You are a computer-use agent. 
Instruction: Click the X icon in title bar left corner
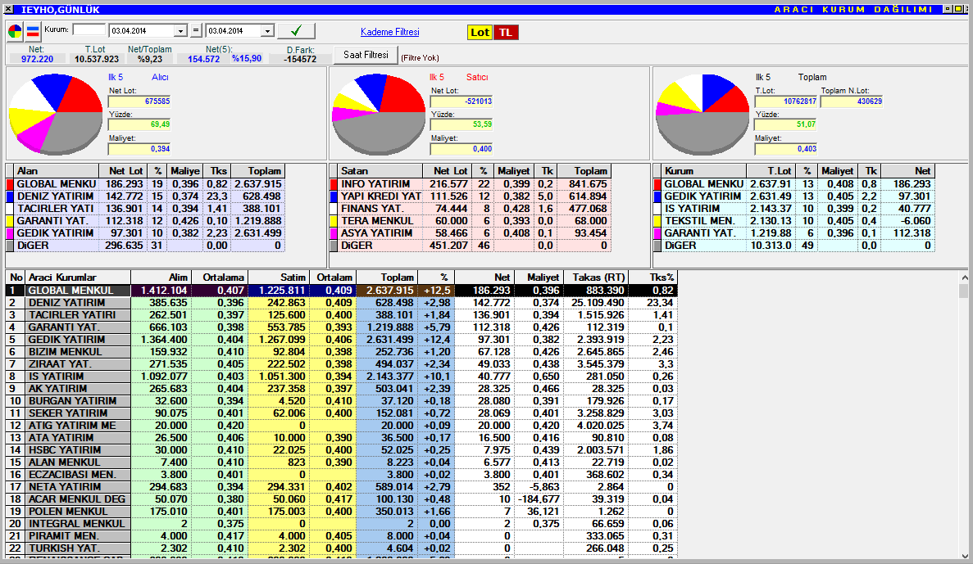point(7,9)
